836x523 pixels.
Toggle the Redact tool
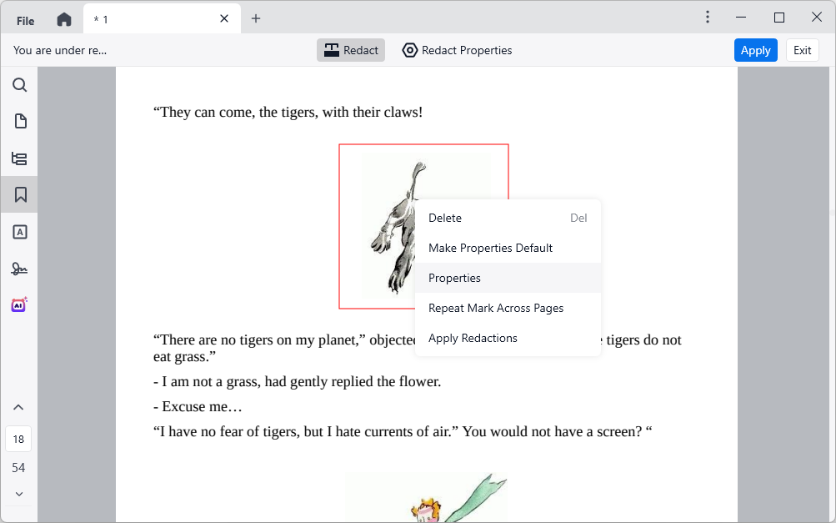pos(351,50)
